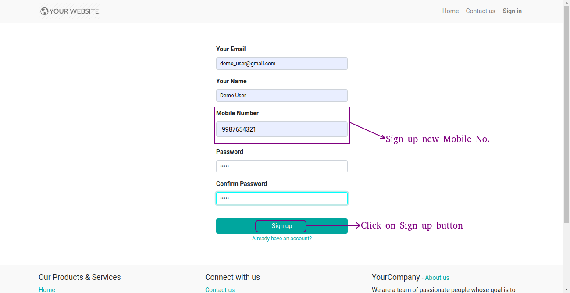Focus the Password input box
The image size is (570, 293).
[282, 166]
